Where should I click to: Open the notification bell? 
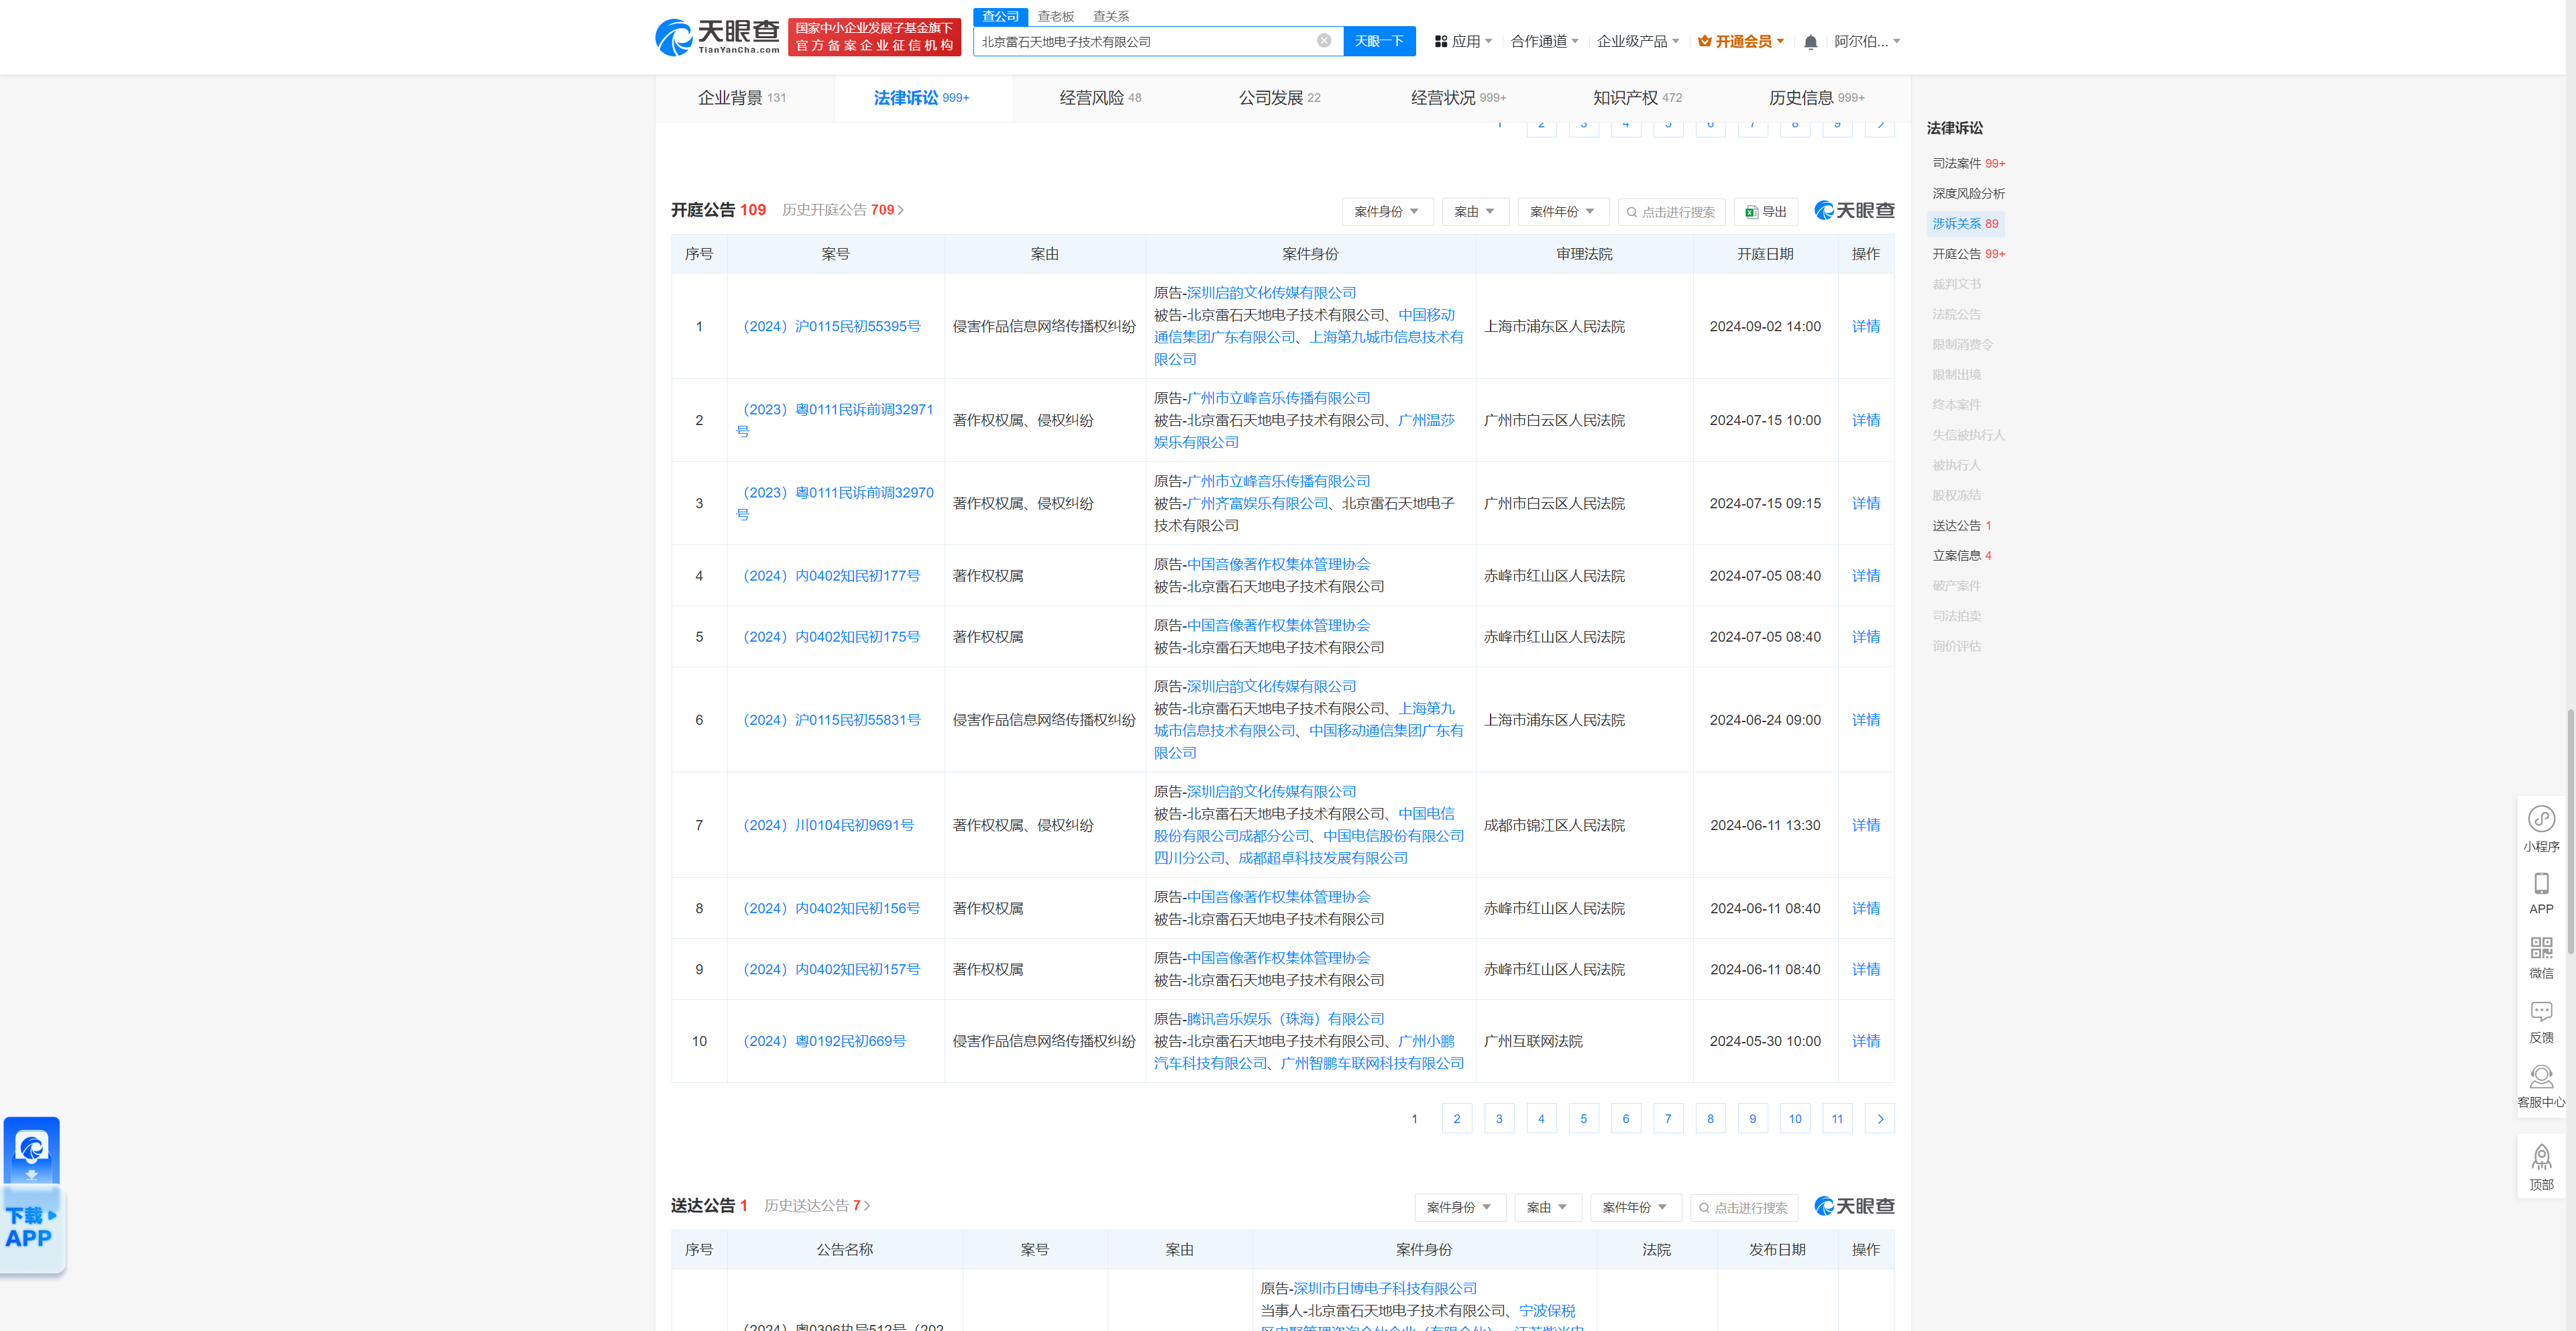tap(1810, 42)
